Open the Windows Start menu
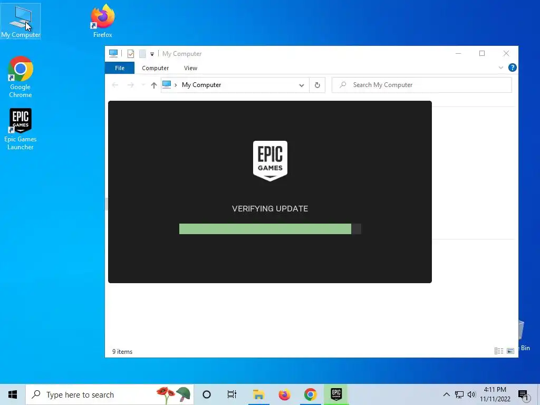The height and width of the screenshot is (405, 540). (13, 394)
